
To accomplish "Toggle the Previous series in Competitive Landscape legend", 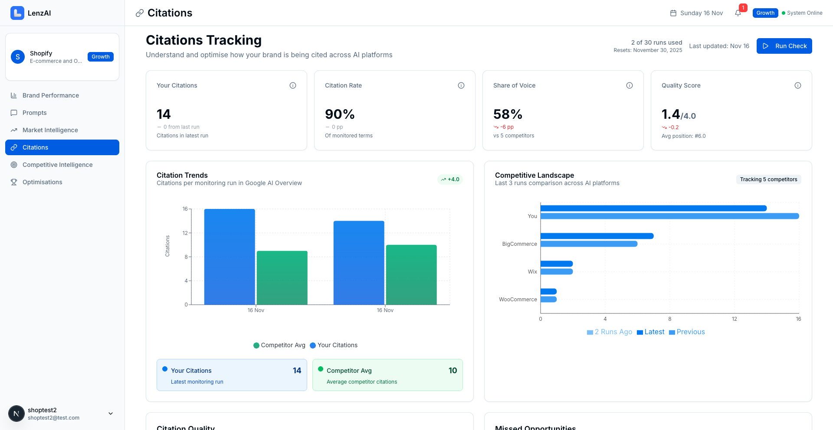I will coord(687,332).
